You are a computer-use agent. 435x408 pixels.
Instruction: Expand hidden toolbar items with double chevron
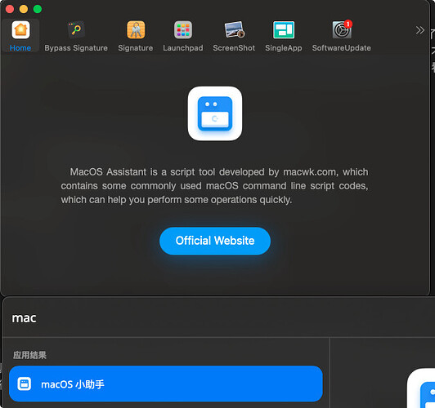pyautogui.click(x=419, y=30)
